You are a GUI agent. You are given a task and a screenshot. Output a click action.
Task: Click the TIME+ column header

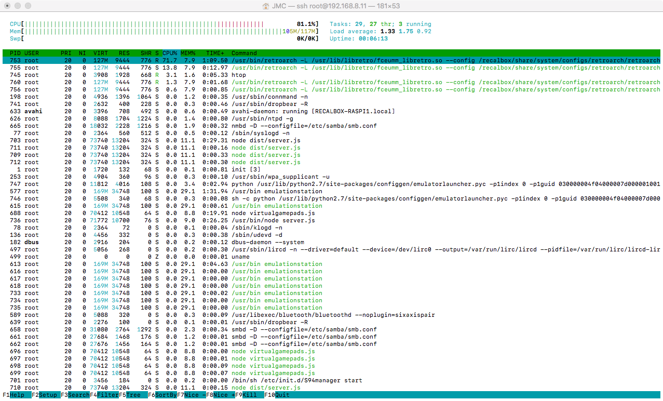click(x=216, y=53)
